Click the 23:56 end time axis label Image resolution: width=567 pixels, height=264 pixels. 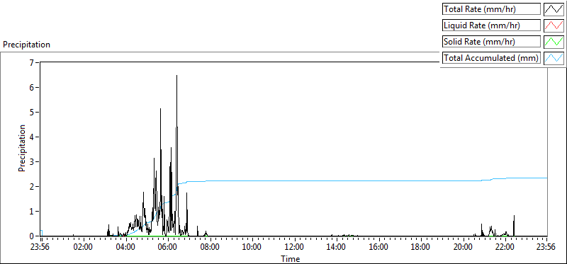click(546, 247)
